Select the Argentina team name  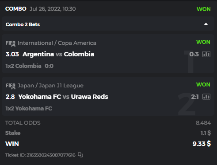(38, 54)
